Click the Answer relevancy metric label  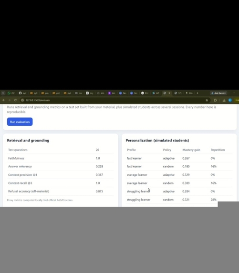click(x=20, y=166)
